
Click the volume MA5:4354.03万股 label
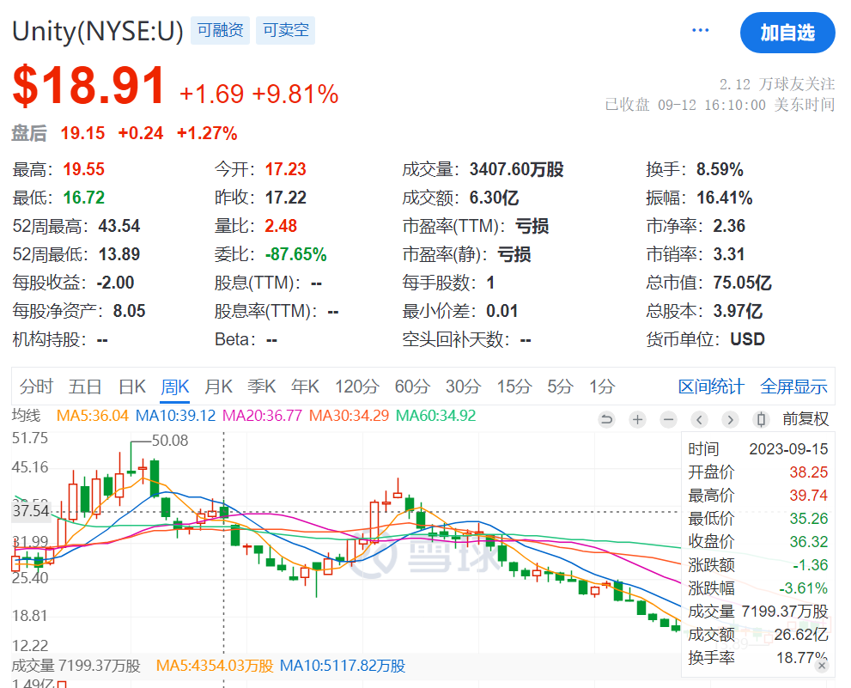pyautogui.click(x=215, y=666)
